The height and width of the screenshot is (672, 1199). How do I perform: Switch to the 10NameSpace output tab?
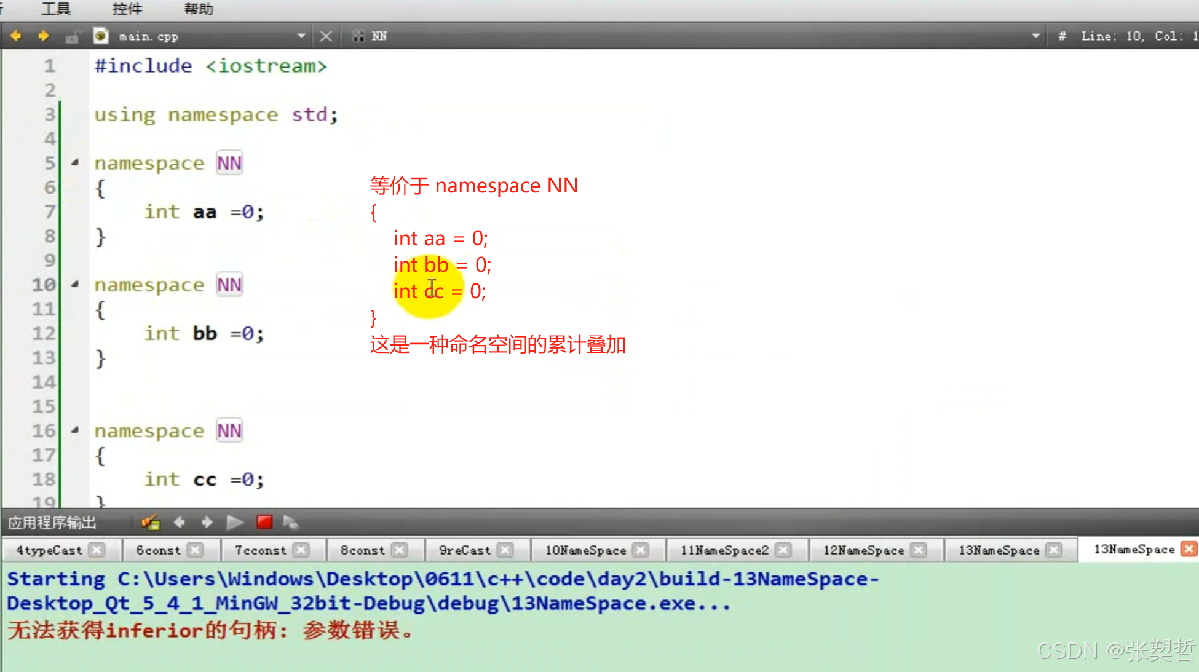coord(585,550)
